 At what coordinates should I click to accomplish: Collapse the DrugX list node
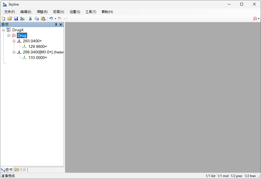coord(3,30)
